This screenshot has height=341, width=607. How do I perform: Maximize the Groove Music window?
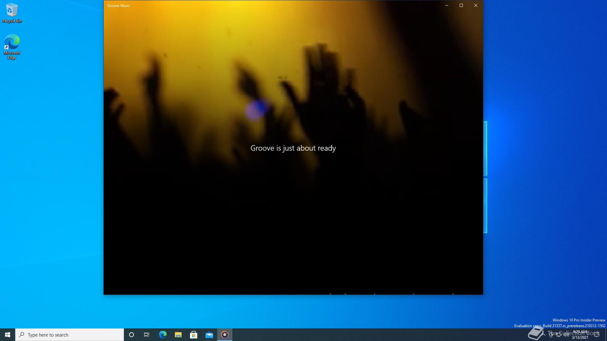point(461,5)
